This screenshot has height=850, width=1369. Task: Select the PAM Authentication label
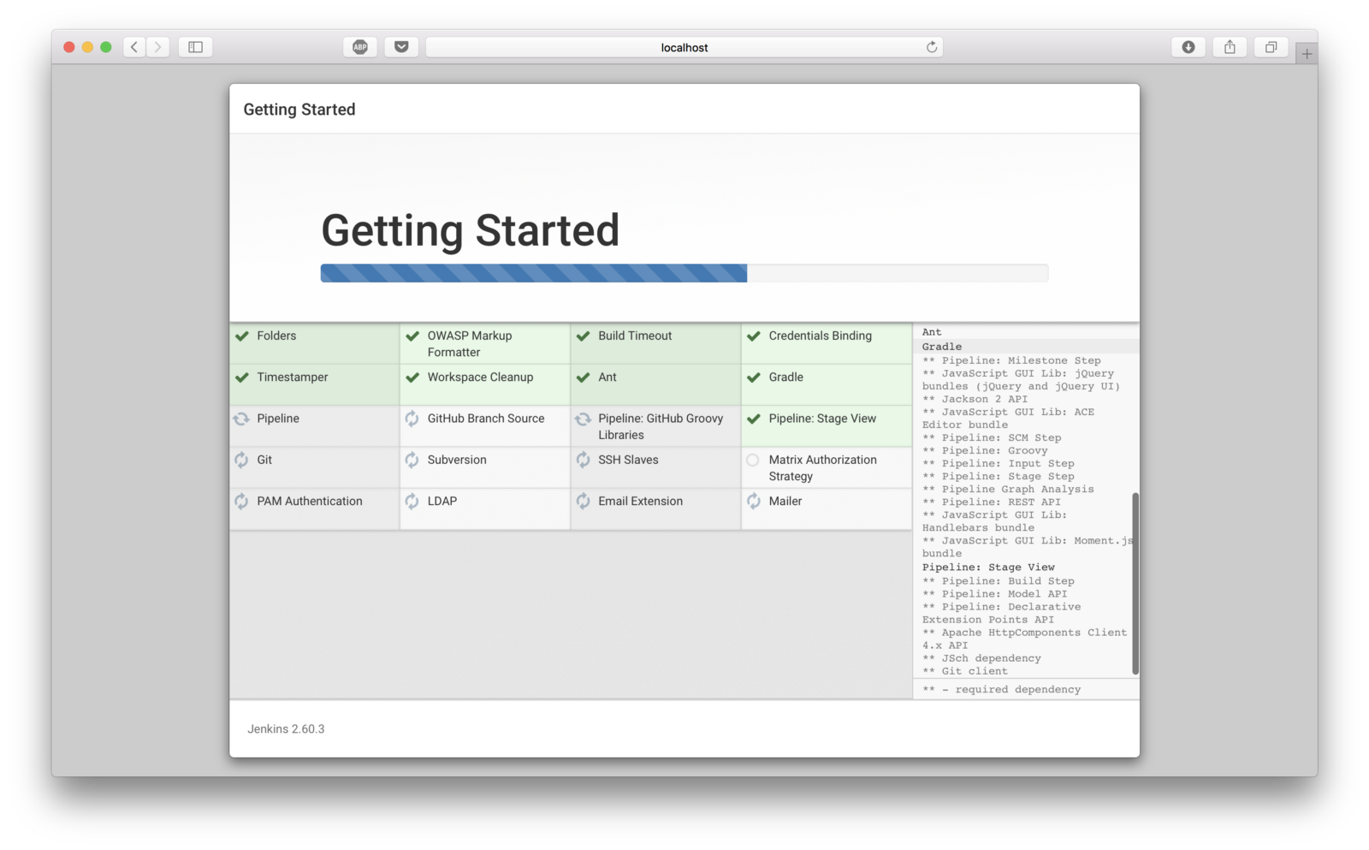coord(310,502)
